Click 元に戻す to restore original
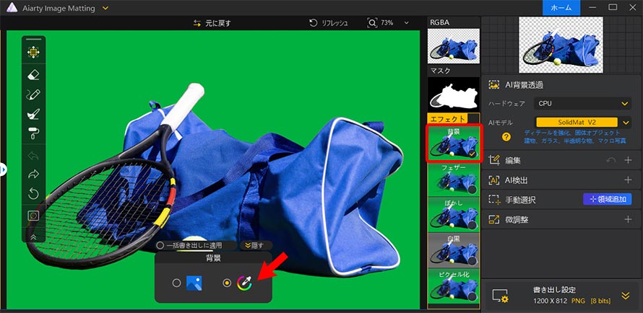This screenshot has width=643, height=313. (x=212, y=23)
